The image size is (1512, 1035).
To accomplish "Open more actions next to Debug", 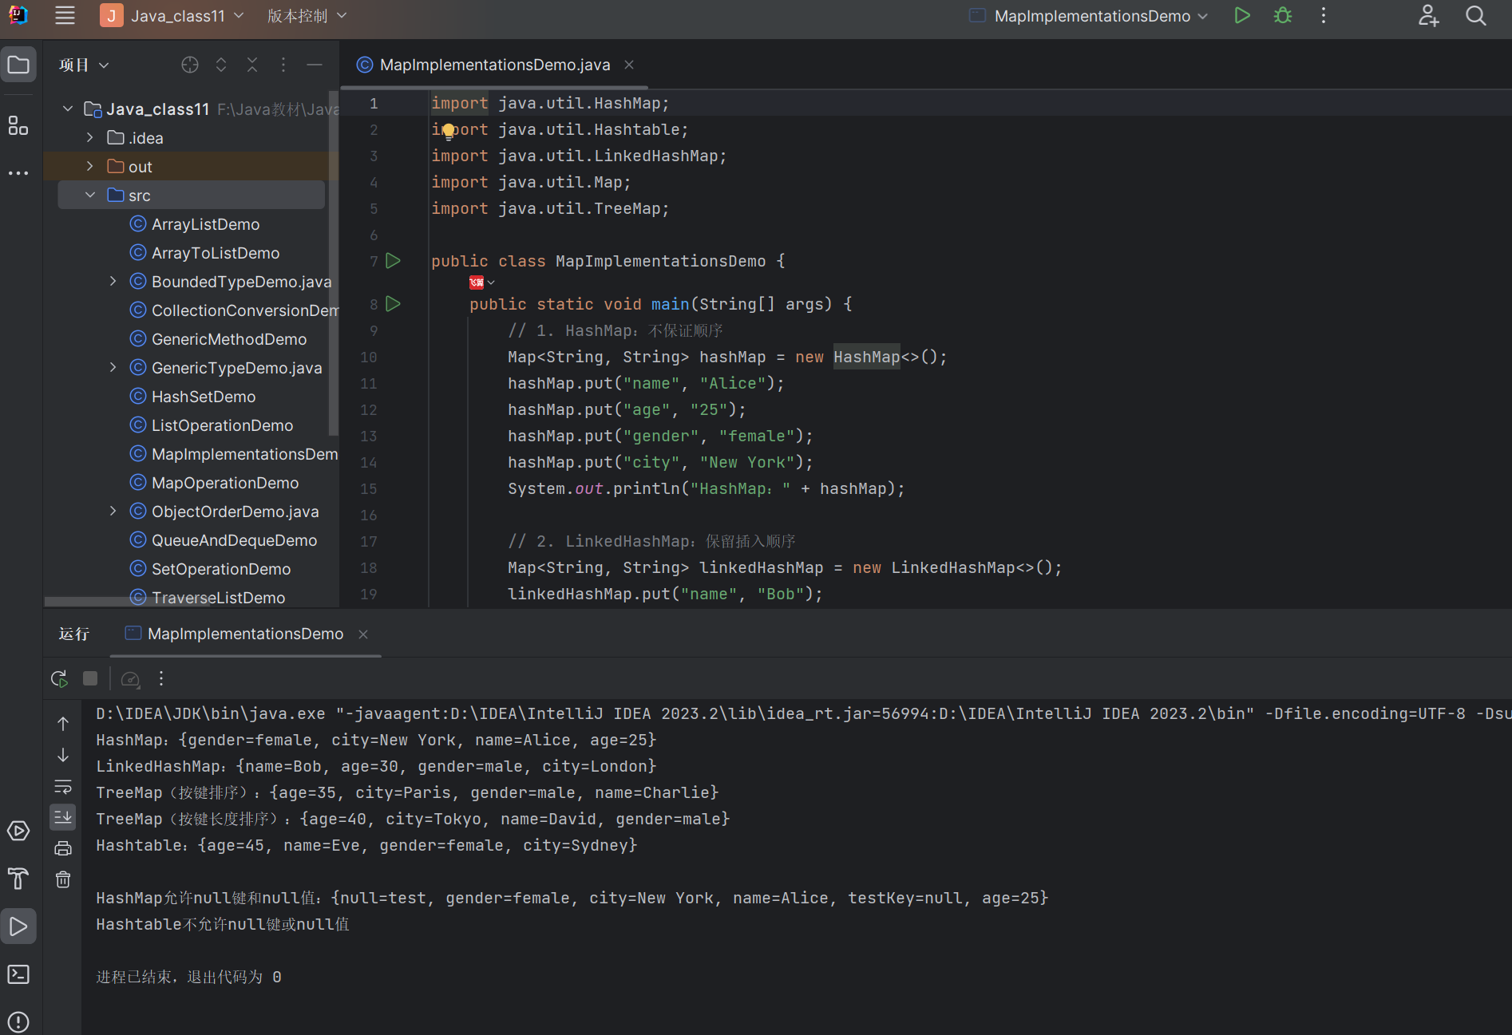I will [x=1324, y=16].
